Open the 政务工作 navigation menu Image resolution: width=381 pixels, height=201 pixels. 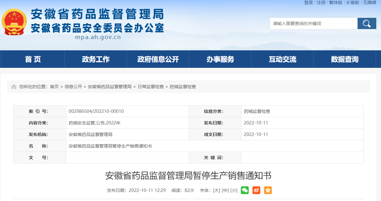pos(96,59)
